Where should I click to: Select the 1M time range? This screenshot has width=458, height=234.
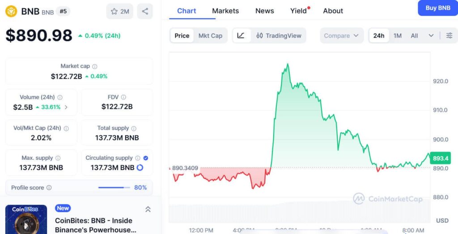(x=398, y=35)
